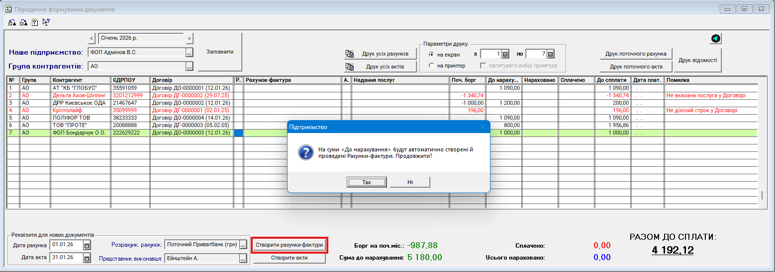
Task: Open the help document toolbar icon
Action: pyautogui.click(x=35, y=22)
